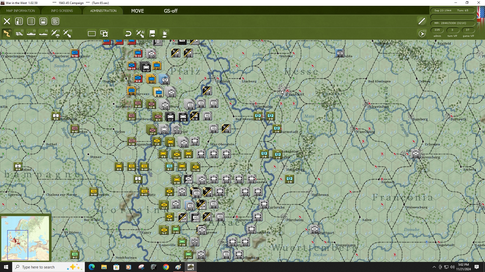This screenshot has width=485, height=272.
Task: Select the F1 ground move mode icon
Action: coord(7,33)
